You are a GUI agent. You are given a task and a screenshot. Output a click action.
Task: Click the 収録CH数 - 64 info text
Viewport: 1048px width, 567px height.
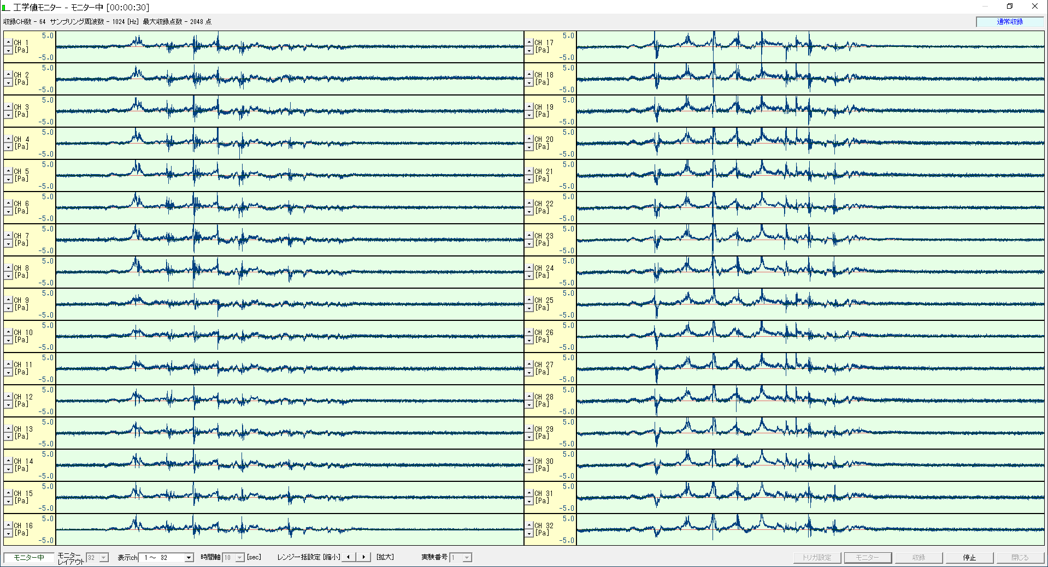(x=24, y=22)
